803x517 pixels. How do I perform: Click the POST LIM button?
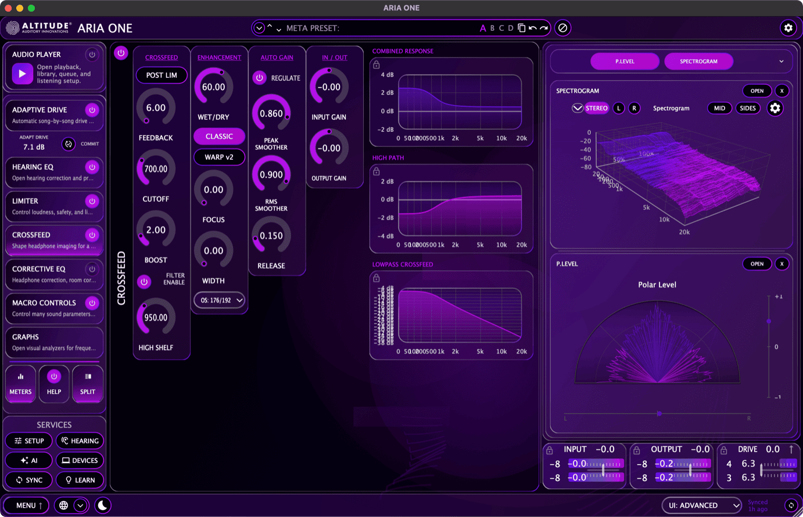click(x=162, y=75)
